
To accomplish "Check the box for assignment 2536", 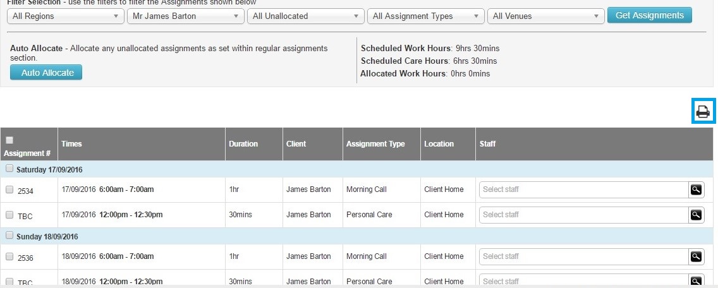I will pyautogui.click(x=9, y=256).
